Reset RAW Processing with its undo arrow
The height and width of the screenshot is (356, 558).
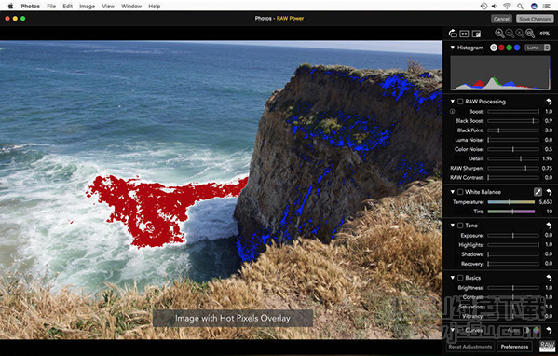[549, 102]
